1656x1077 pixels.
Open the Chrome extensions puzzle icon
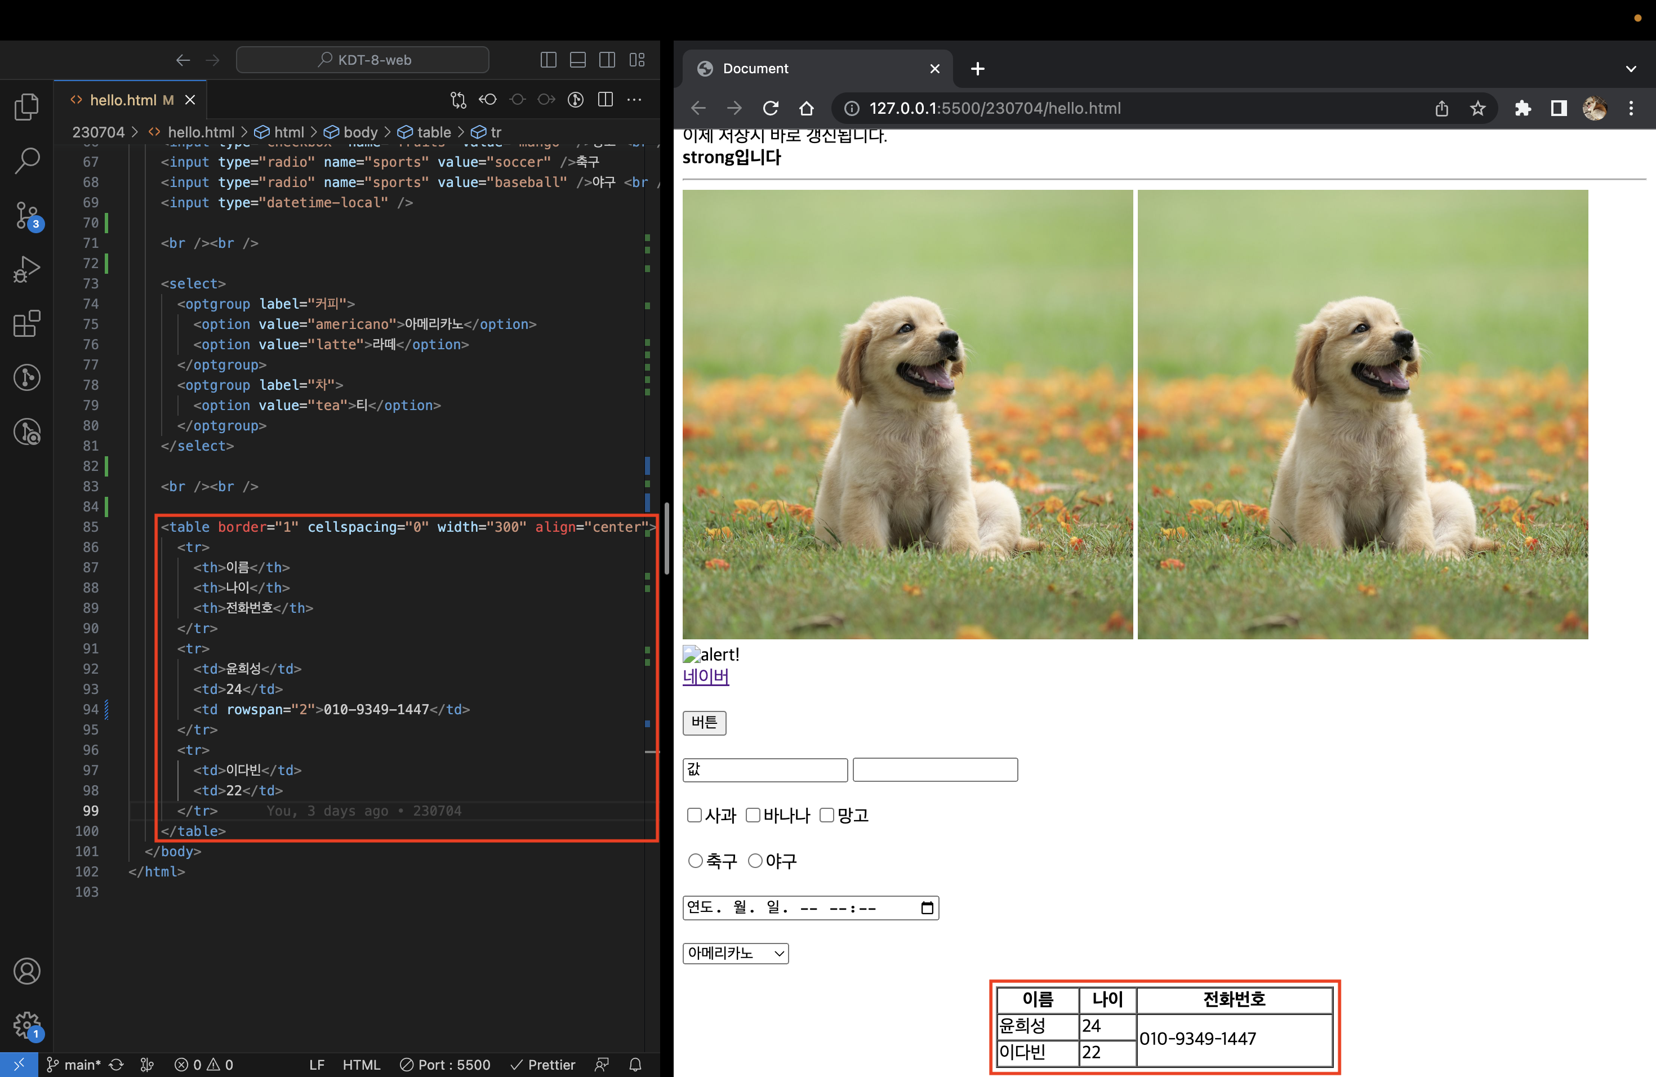(1523, 108)
